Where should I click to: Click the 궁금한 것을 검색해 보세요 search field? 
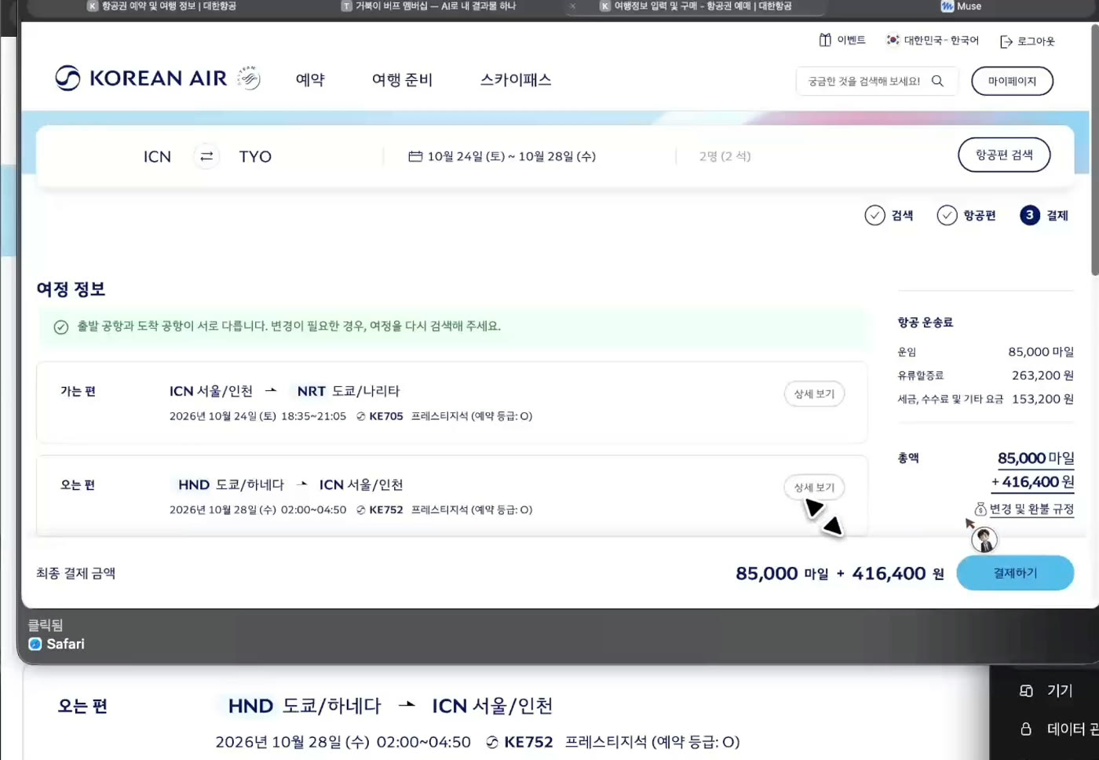[x=863, y=81]
